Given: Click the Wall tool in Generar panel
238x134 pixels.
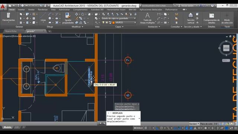Looking at the screenshot, I should [x=21, y=14].
